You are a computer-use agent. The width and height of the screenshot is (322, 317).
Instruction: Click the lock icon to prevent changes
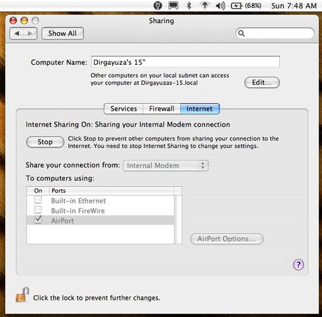(x=22, y=295)
